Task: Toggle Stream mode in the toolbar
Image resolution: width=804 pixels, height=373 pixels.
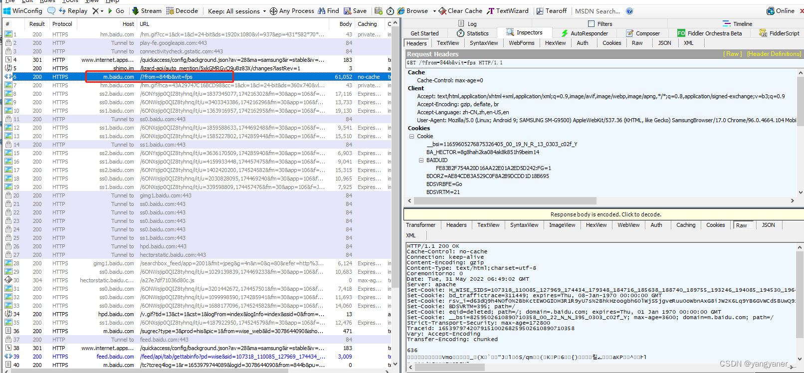Action: 147,10
